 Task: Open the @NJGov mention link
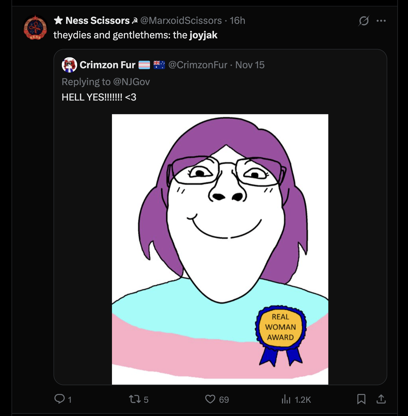[131, 82]
